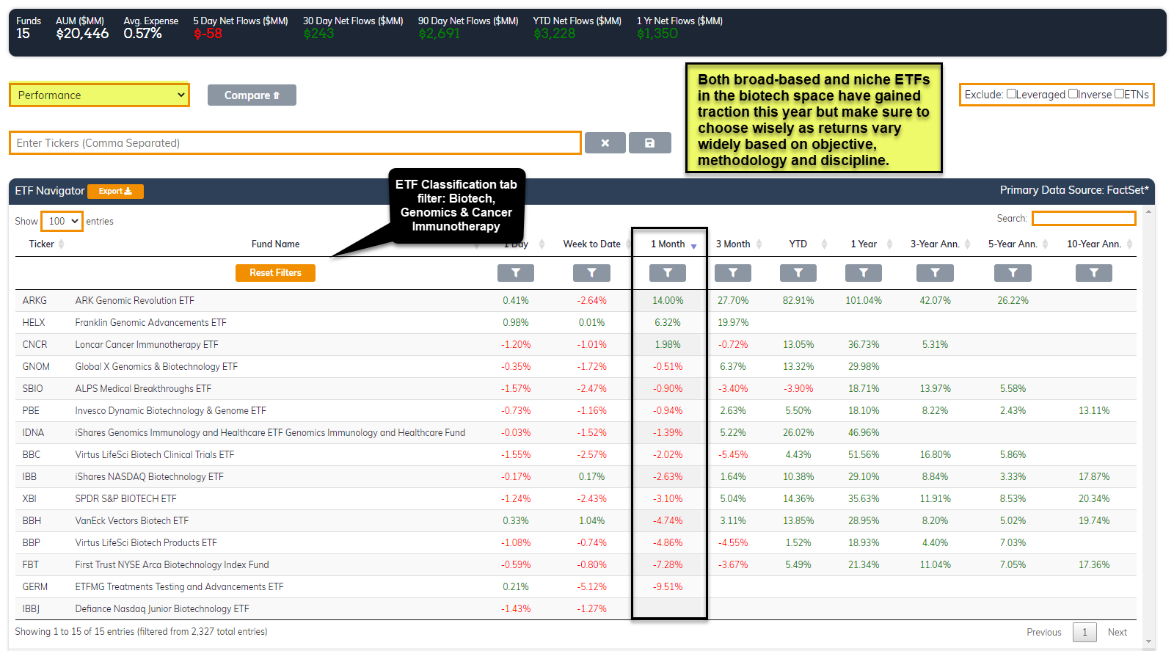Click Virtus LifeSci Biotech Products ETF name
Image resolution: width=1174 pixels, height=651 pixels.
146,543
